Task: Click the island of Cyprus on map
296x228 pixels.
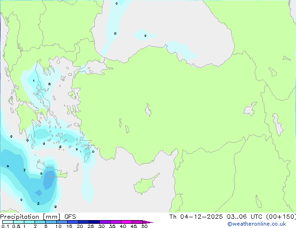Action: (x=145, y=184)
